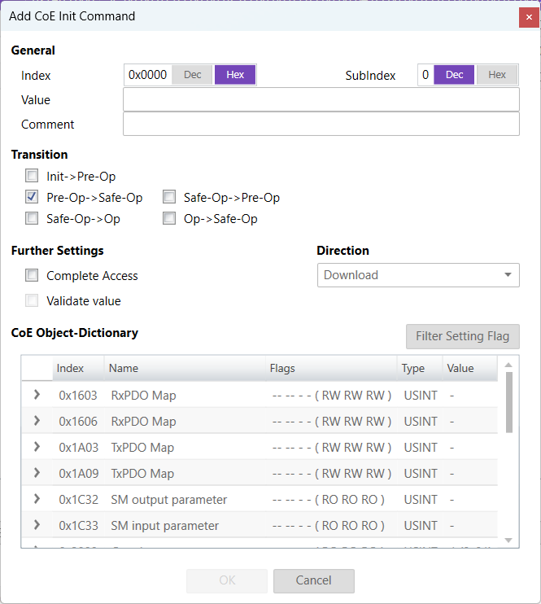541x604 pixels.
Task: Click into the Value input field
Action: pos(321,99)
